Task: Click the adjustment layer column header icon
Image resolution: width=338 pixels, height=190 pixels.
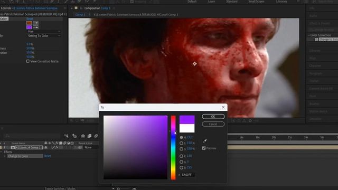Action: pos(68,143)
